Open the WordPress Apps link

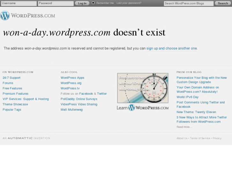tap(72, 78)
